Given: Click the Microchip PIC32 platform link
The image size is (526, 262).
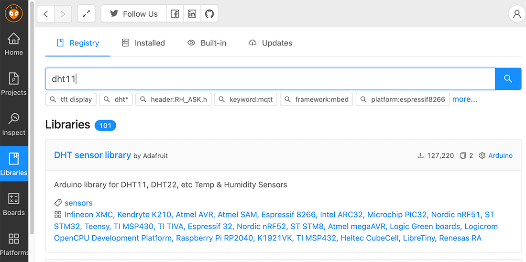Looking at the screenshot, I should coord(397,215).
